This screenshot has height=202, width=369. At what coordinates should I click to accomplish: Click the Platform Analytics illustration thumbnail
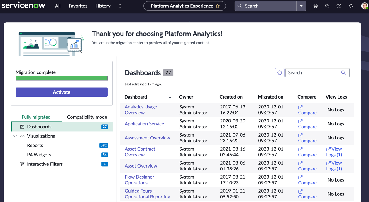[x=51, y=43]
